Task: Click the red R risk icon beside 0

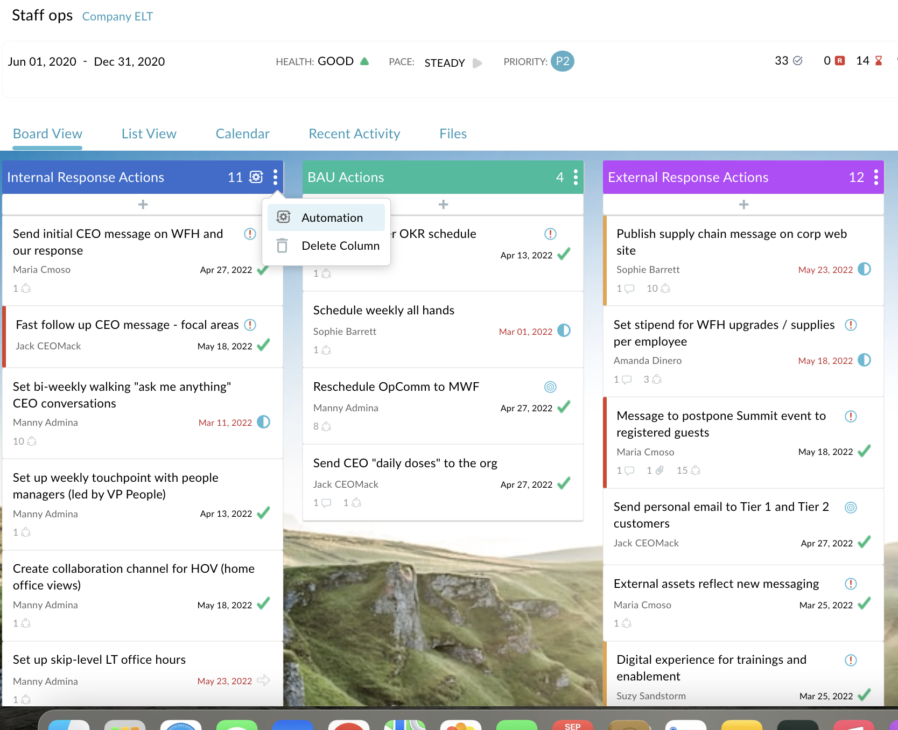Action: pyautogui.click(x=840, y=61)
